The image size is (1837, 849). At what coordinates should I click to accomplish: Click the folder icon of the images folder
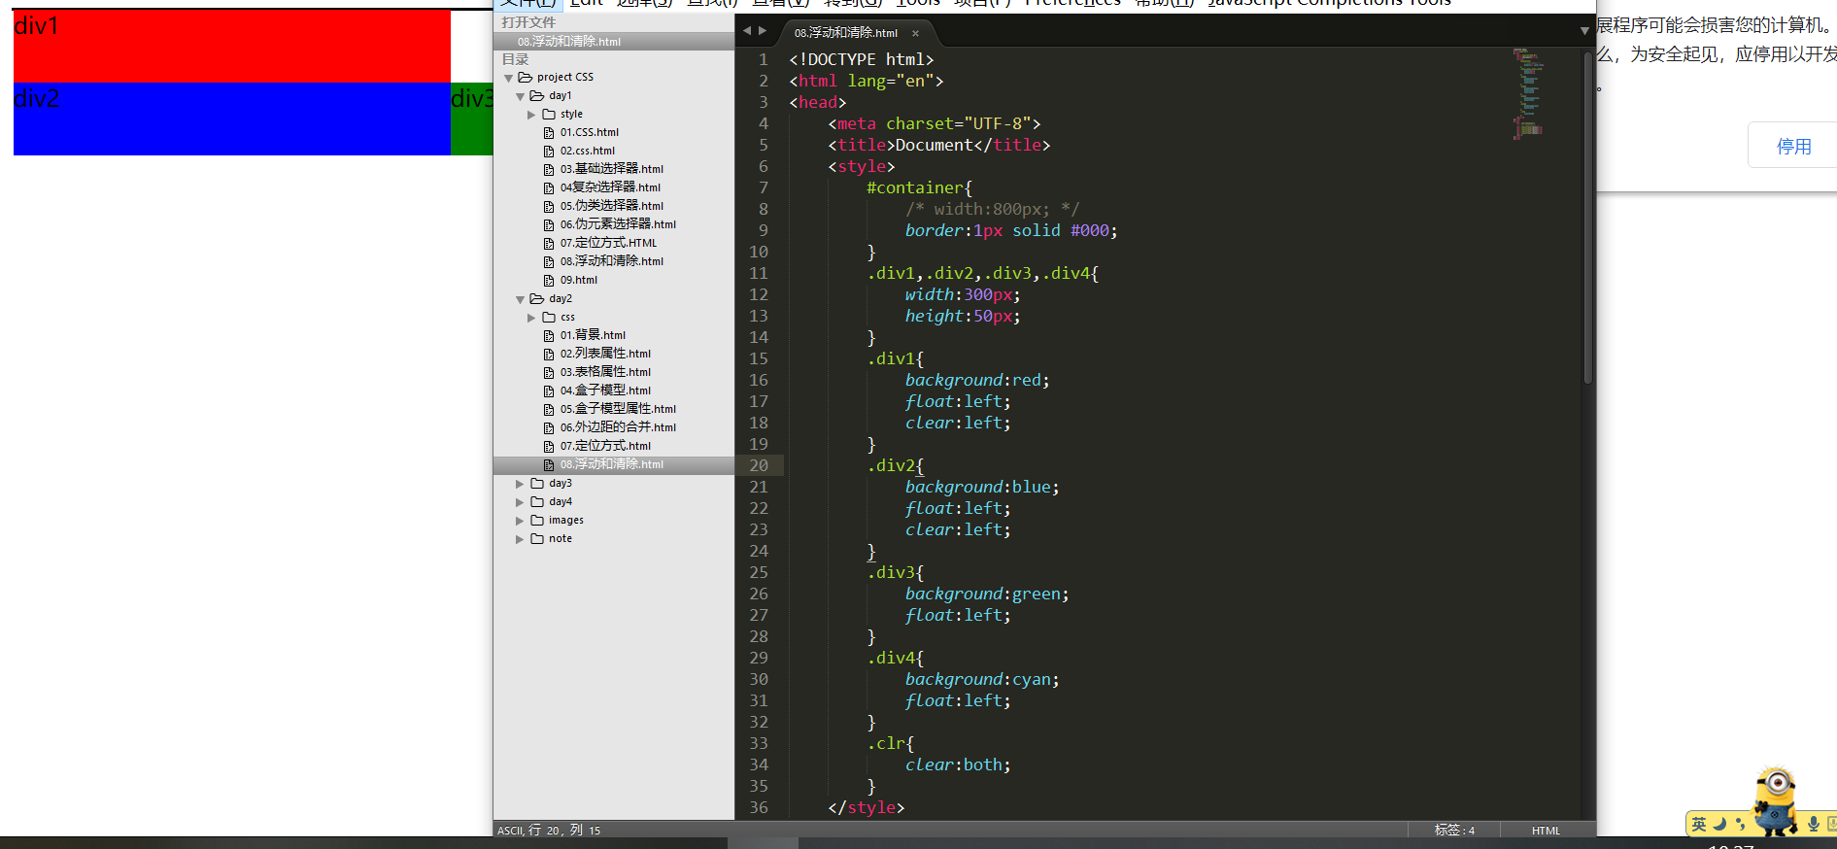point(537,521)
